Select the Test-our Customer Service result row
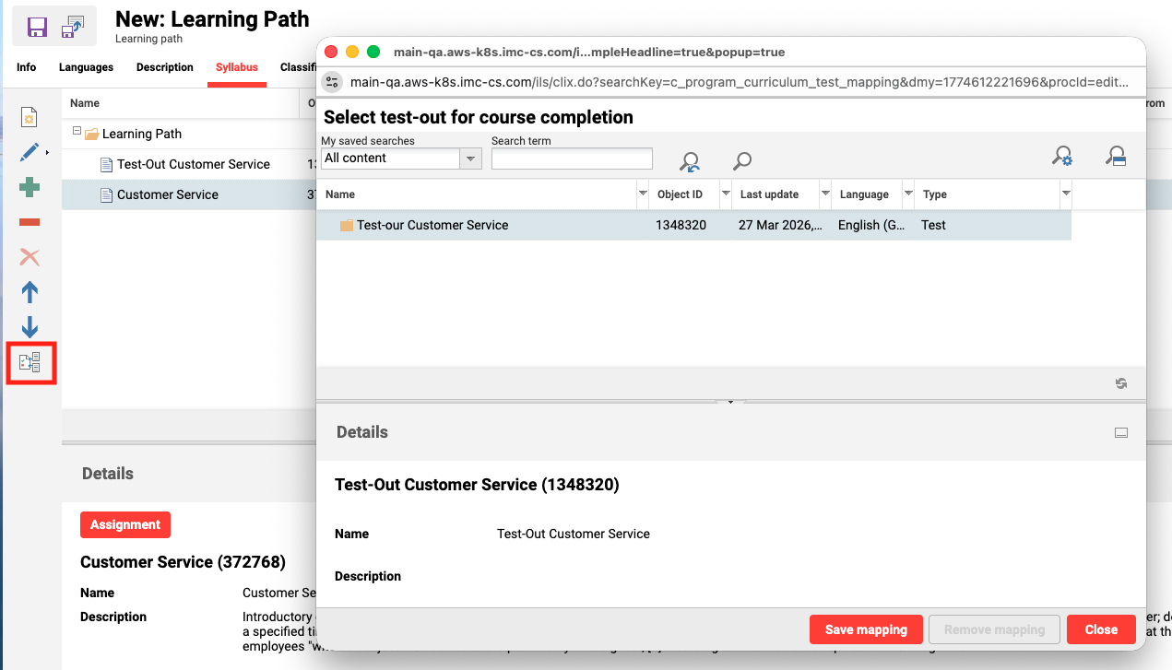The height and width of the screenshot is (670, 1172). (x=432, y=225)
